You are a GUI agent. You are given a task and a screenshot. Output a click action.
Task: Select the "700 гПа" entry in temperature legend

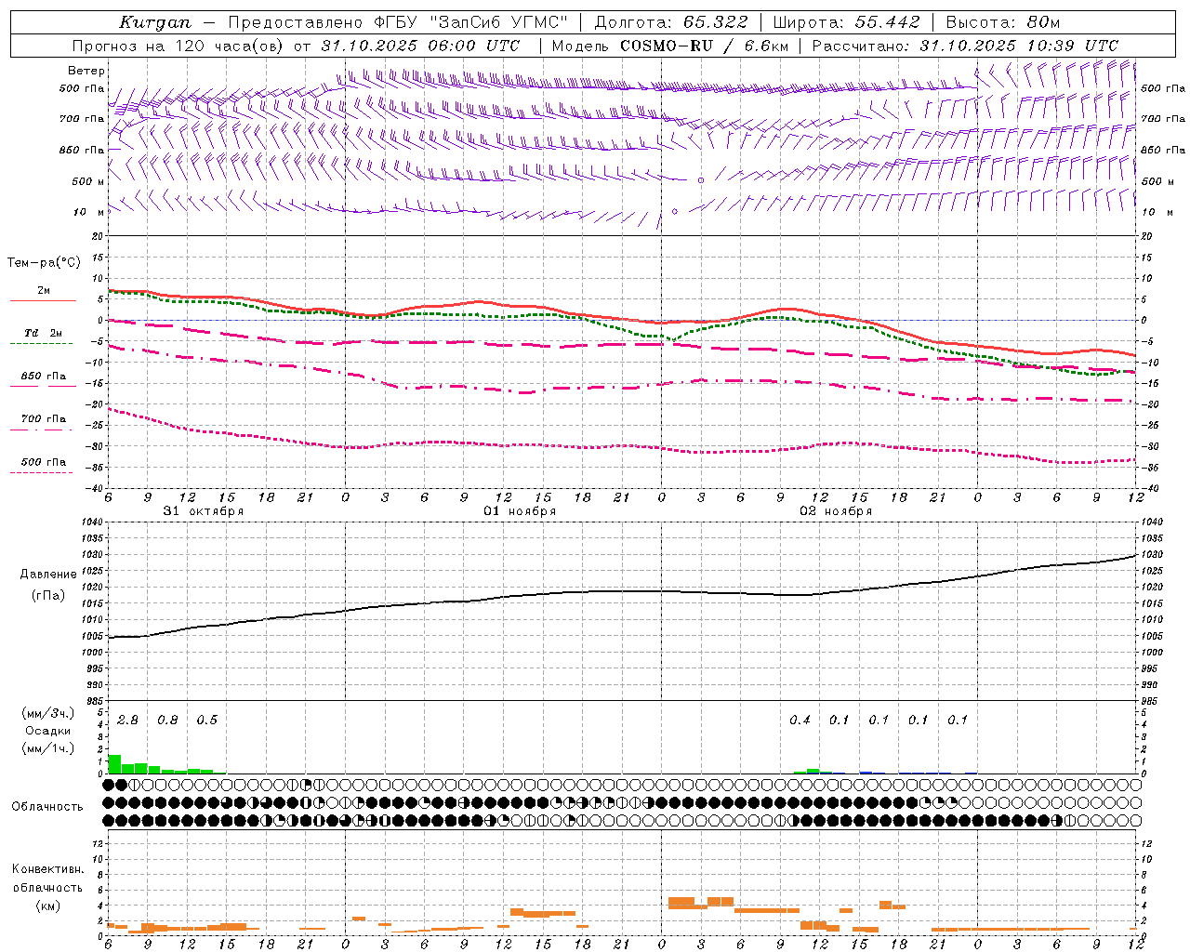[43, 419]
